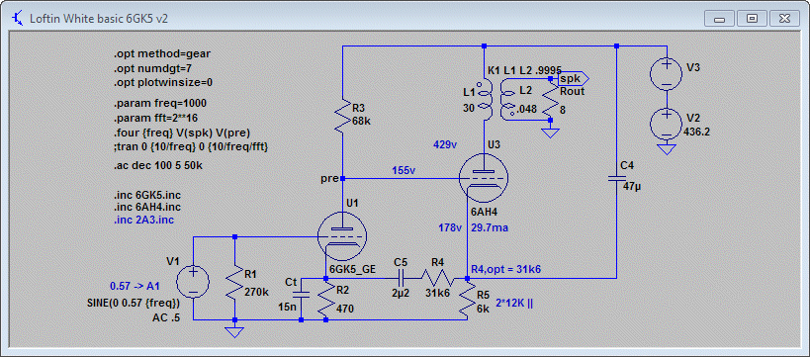Maximize the Loftin White schematic window
Image resolution: width=810 pixels, height=357 pixels.
pos(752,19)
